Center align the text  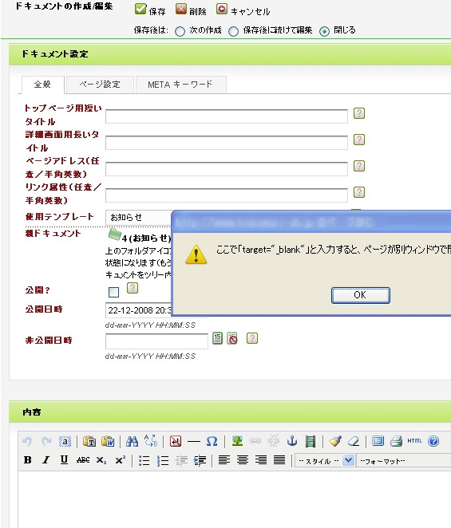click(x=243, y=460)
